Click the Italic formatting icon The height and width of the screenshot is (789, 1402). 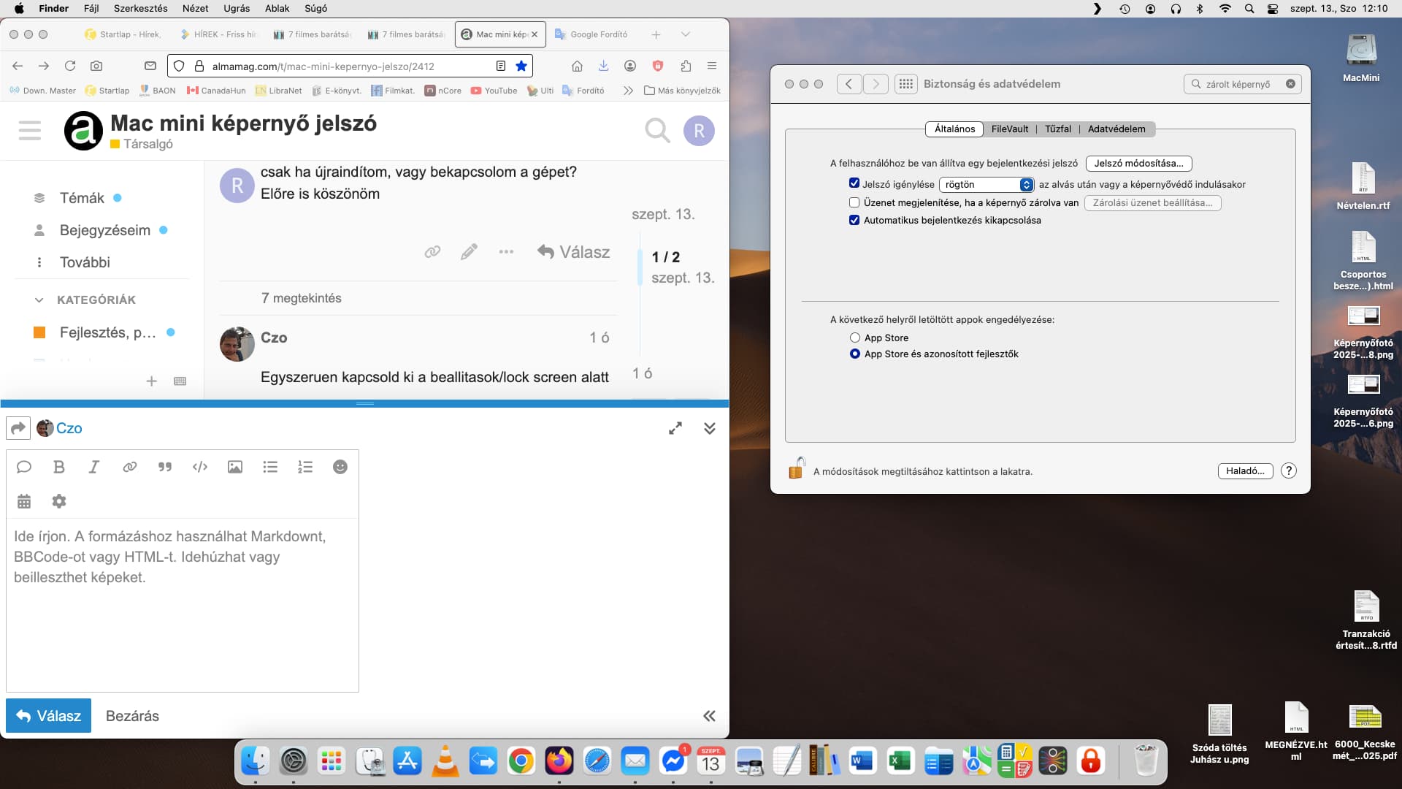(x=94, y=467)
